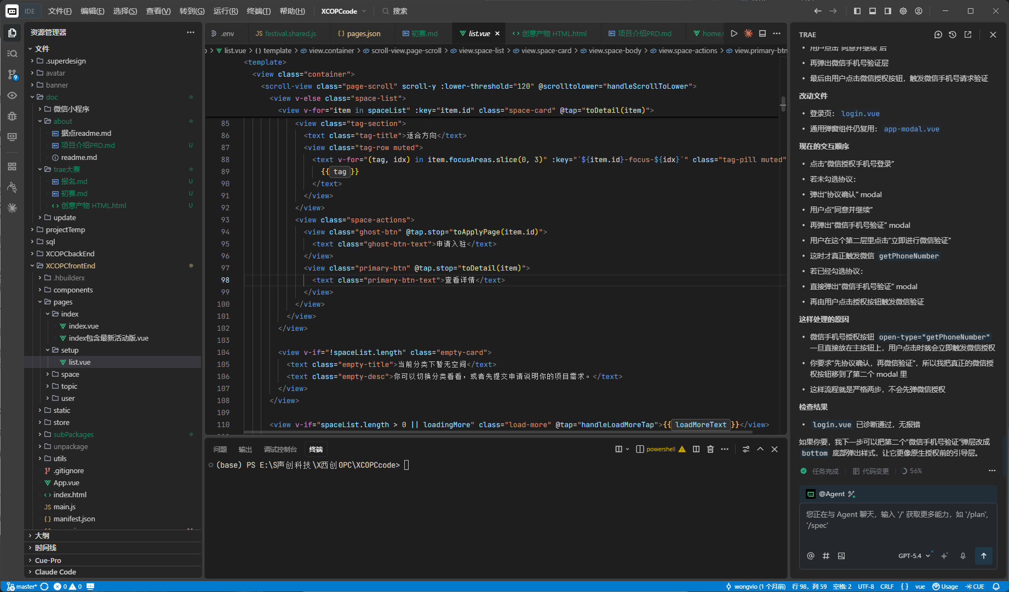Click the run play icon in editor toolbar
The height and width of the screenshot is (592, 1009).
tap(734, 33)
